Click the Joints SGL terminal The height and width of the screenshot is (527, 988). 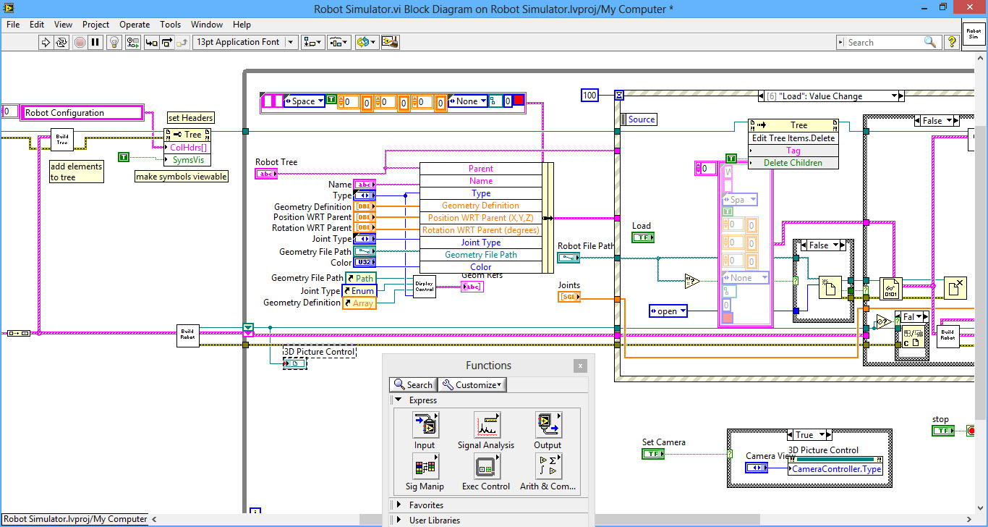click(x=568, y=297)
